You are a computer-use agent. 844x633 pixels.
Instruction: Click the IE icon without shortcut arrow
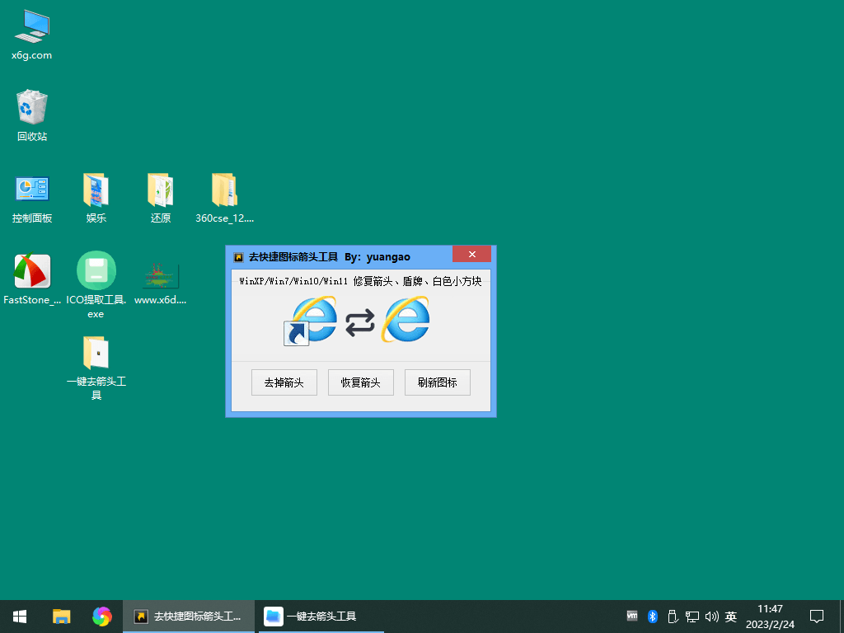click(x=405, y=320)
